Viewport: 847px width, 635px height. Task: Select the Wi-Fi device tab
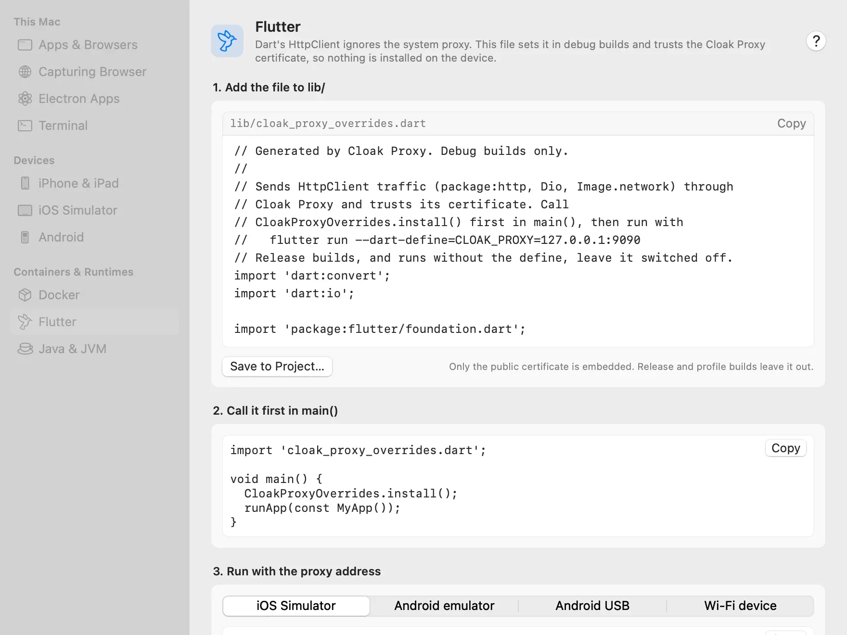740,606
